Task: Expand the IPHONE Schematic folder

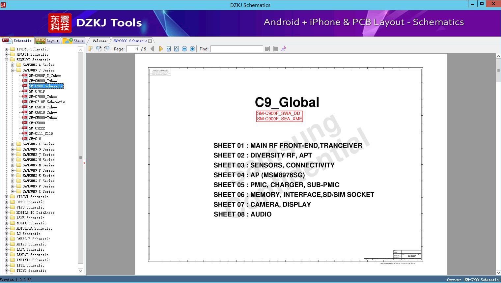Action: click(x=7, y=49)
